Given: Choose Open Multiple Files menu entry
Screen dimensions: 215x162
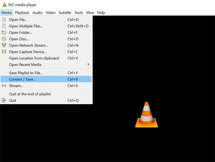Looking at the screenshot, I should 26,26.
